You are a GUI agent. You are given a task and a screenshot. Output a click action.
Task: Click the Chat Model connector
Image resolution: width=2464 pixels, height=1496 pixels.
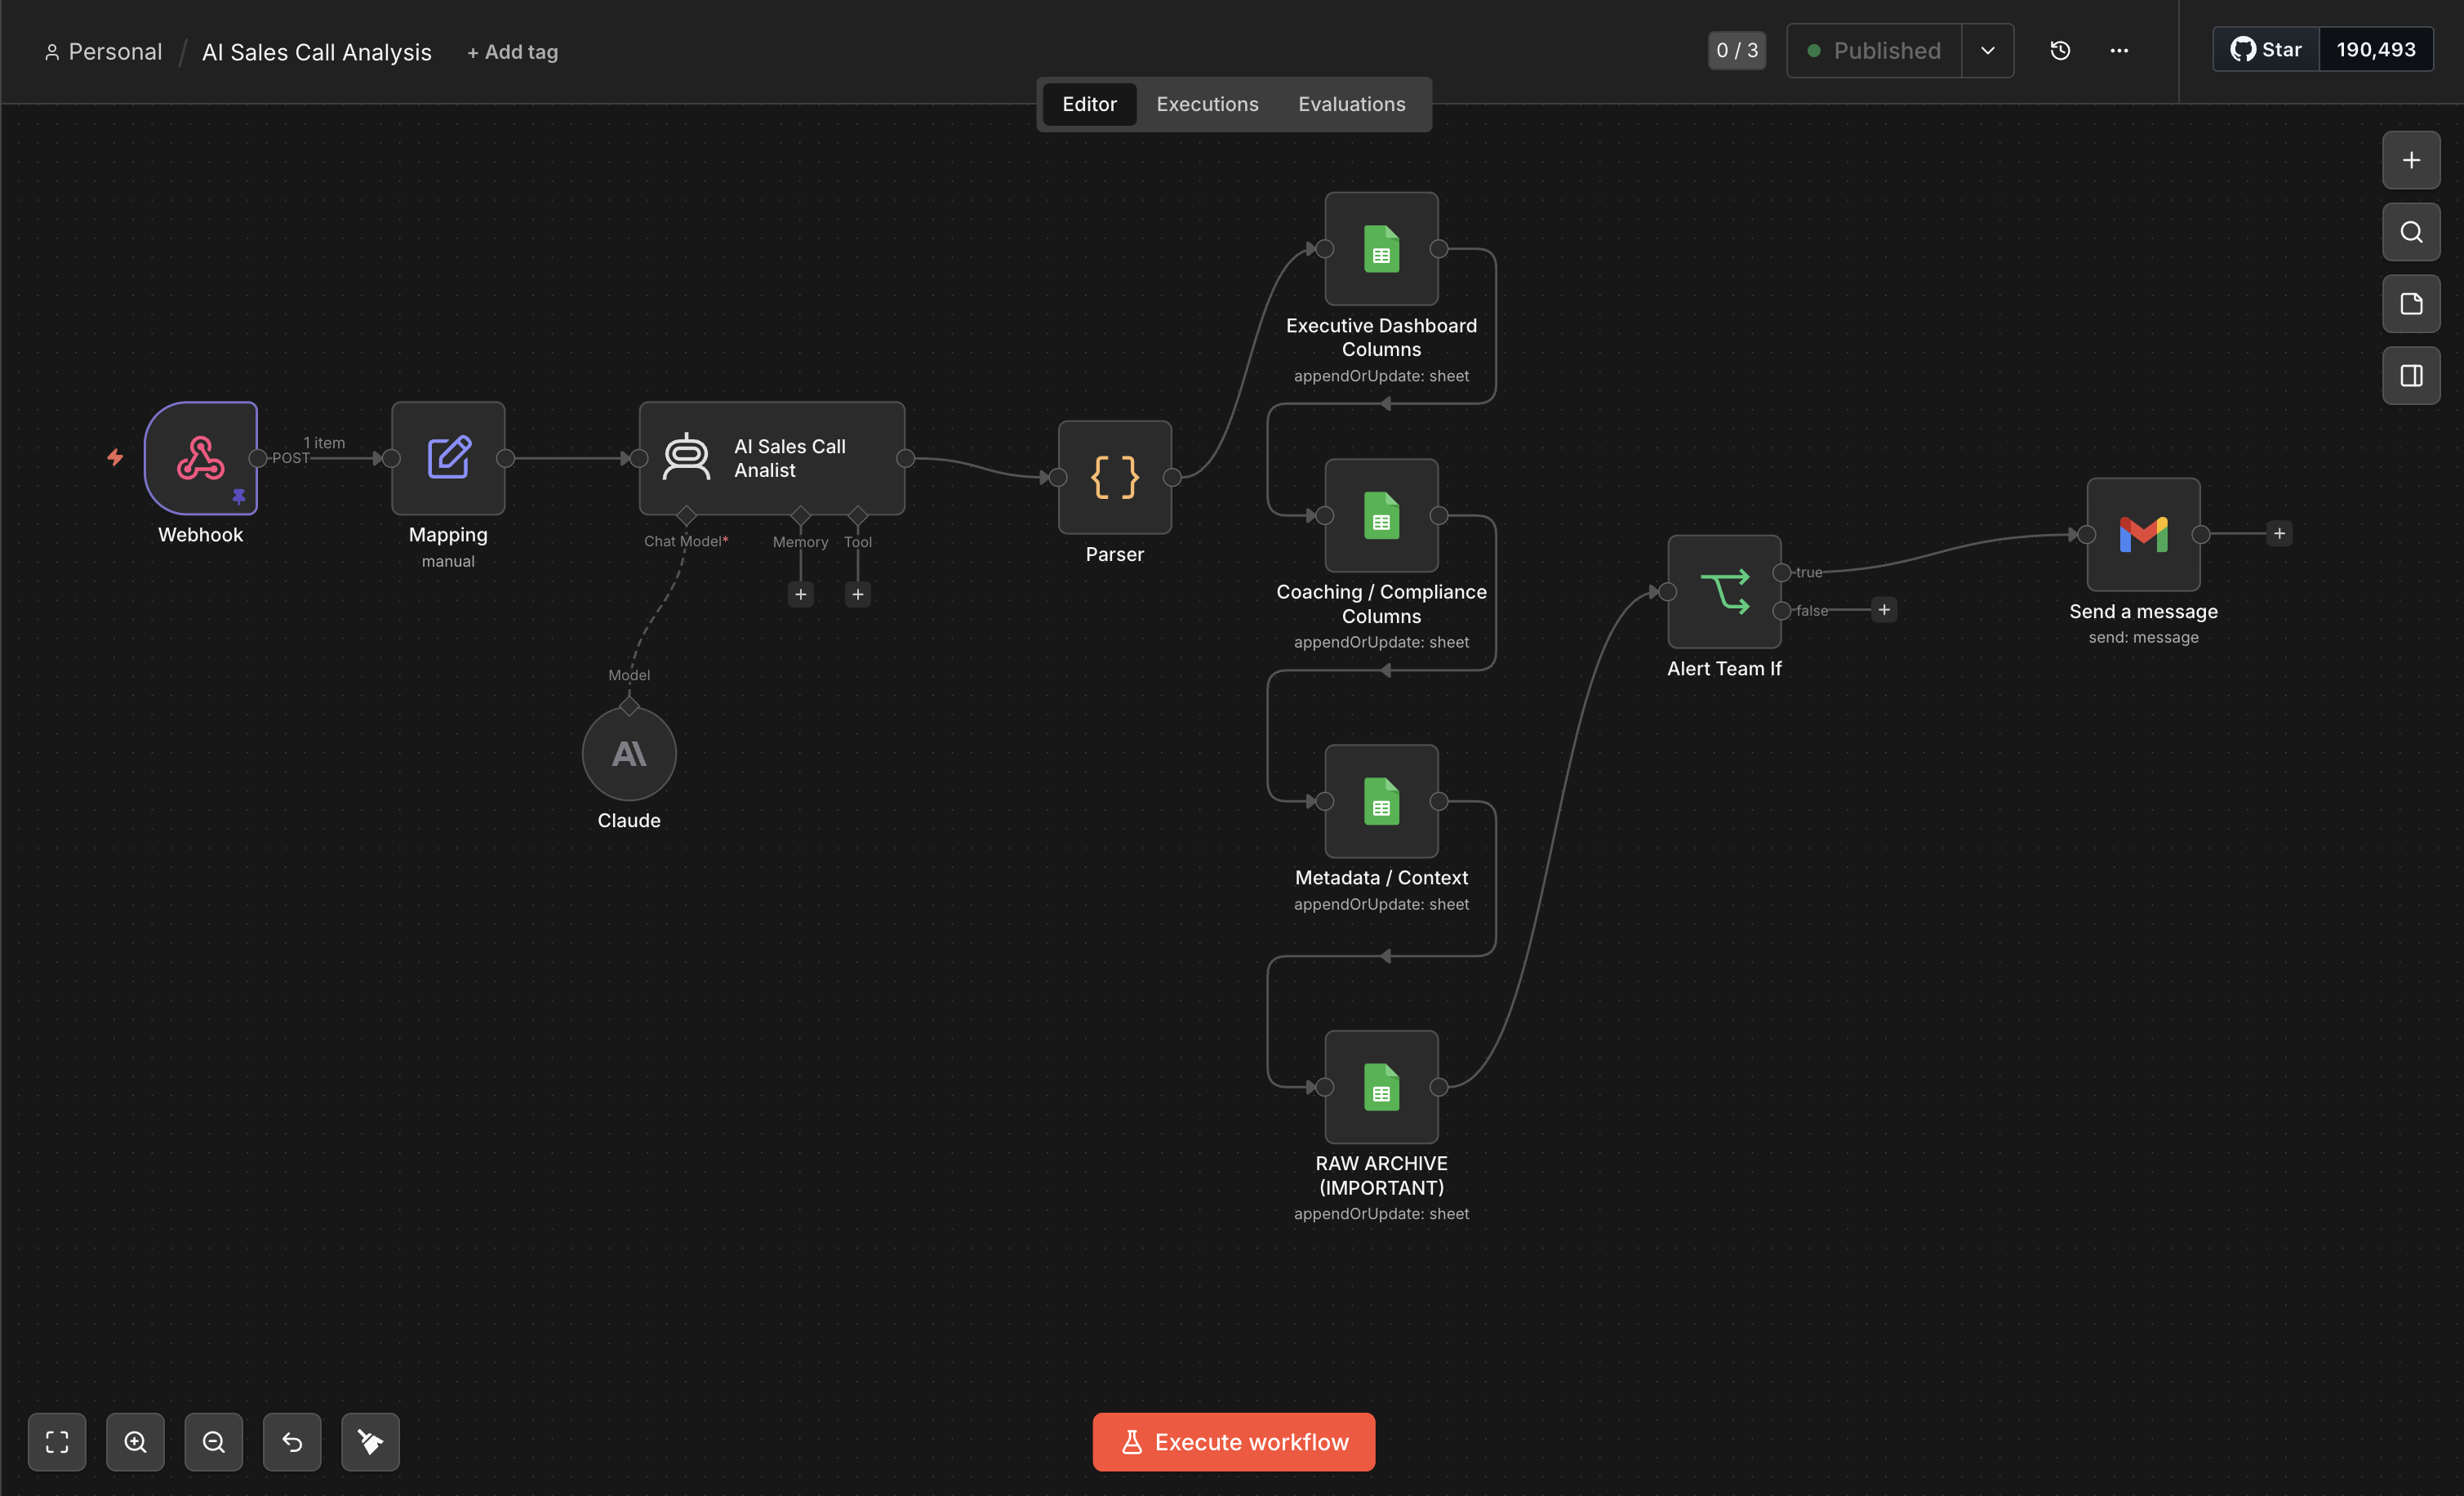[686, 516]
